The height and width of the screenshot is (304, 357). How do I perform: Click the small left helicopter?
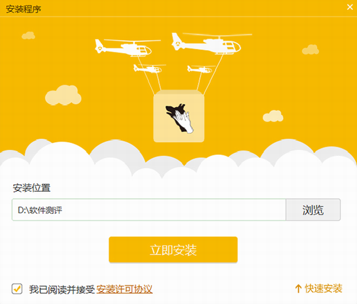click(149, 68)
